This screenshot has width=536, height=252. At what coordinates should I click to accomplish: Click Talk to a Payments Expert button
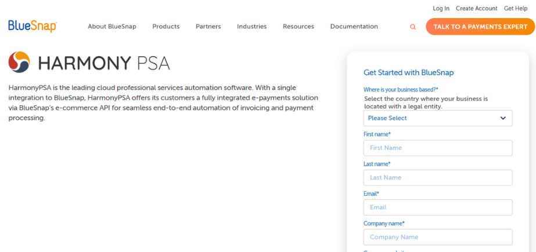(480, 27)
